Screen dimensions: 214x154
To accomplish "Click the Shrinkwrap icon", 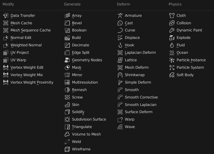I will pos(120,75).
